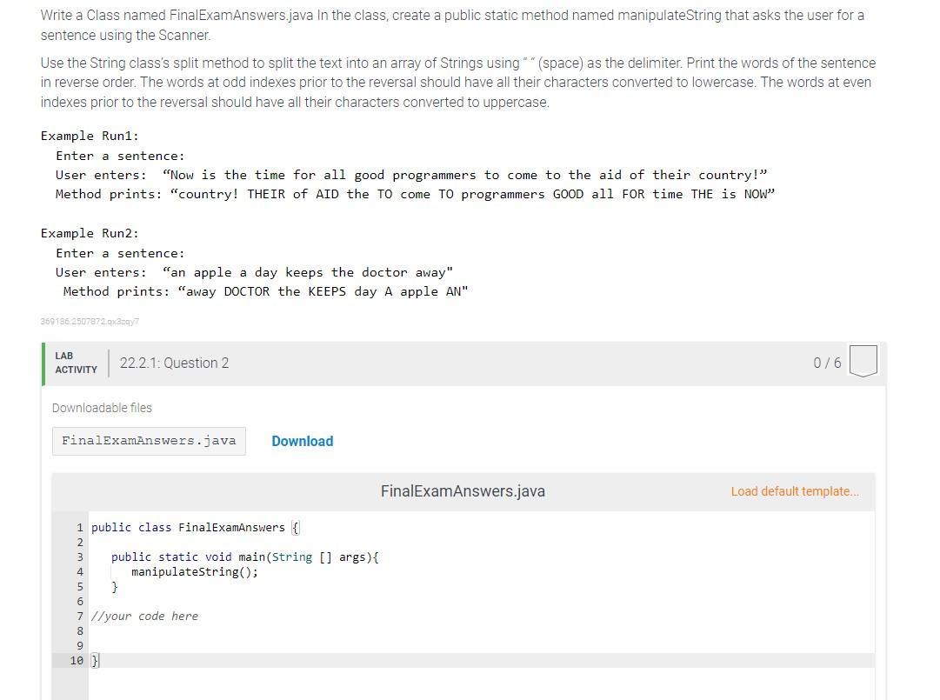Click the Downloadable files label

point(102,408)
